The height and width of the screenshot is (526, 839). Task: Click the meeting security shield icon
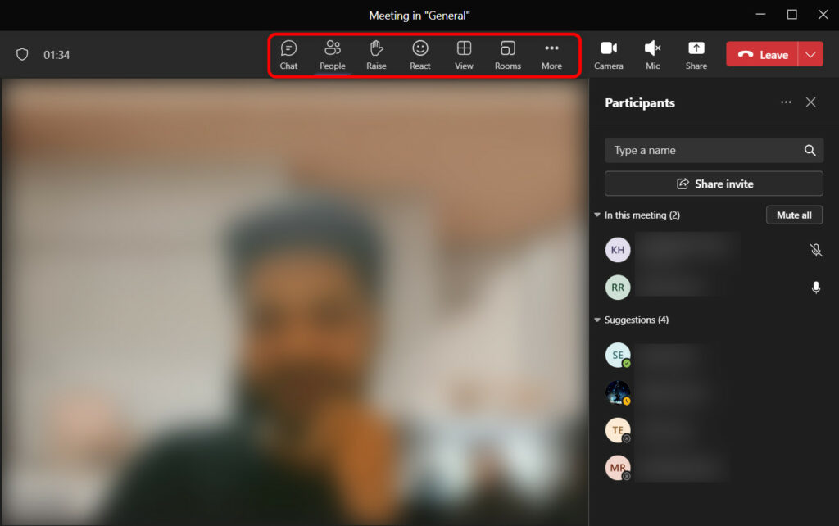pyautogui.click(x=22, y=54)
